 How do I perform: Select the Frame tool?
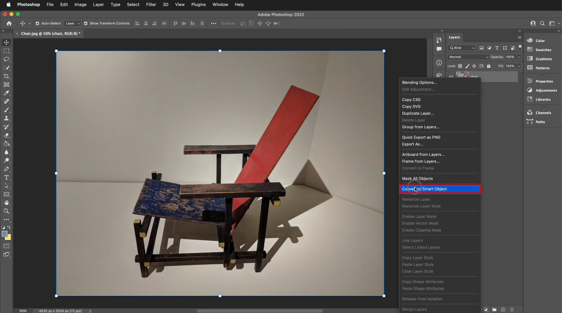click(x=7, y=85)
